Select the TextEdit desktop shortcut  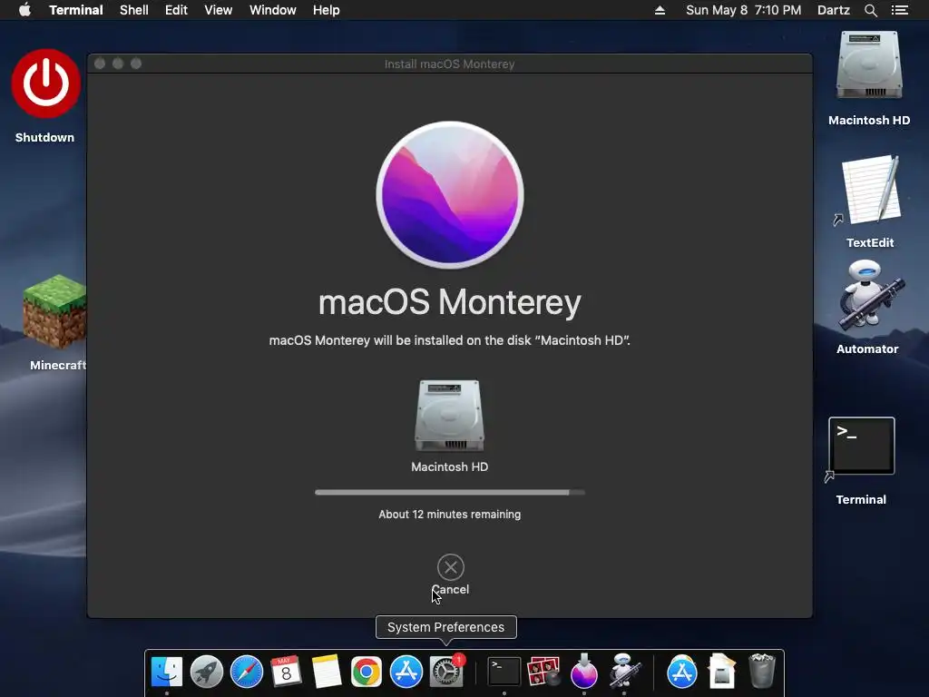click(x=869, y=190)
